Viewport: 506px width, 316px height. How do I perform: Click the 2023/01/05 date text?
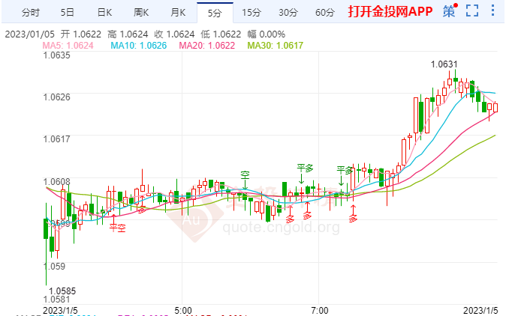pos(30,34)
